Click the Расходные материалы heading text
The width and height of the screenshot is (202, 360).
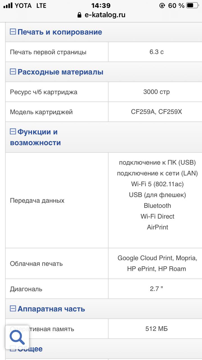[x=60, y=72]
